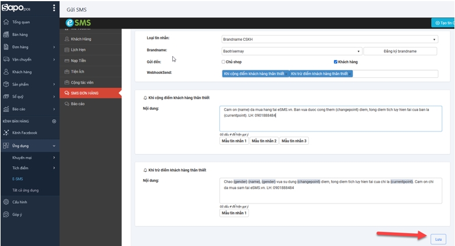Expand the Tích điểm submenu arrow
The width and height of the screenshot is (455, 246).
(x=54, y=168)
